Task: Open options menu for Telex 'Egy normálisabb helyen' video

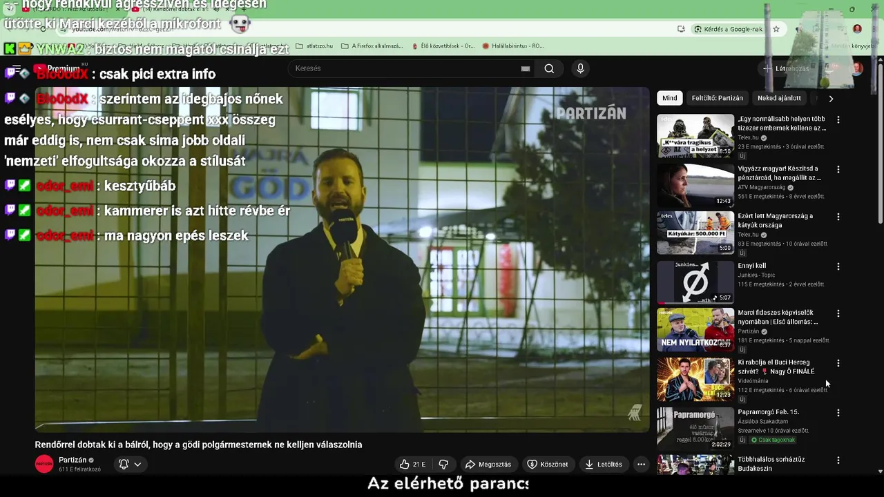Action: [838, 119]
